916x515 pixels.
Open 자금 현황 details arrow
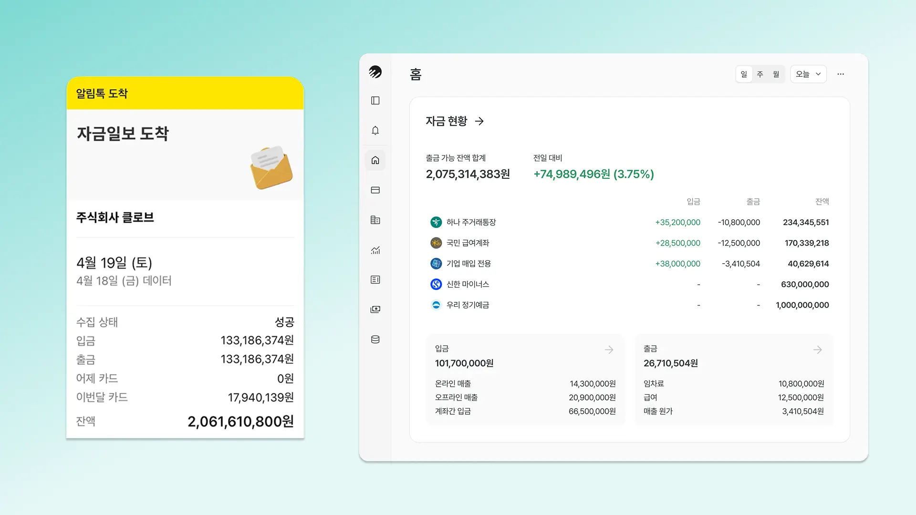(x=479, y=122)
